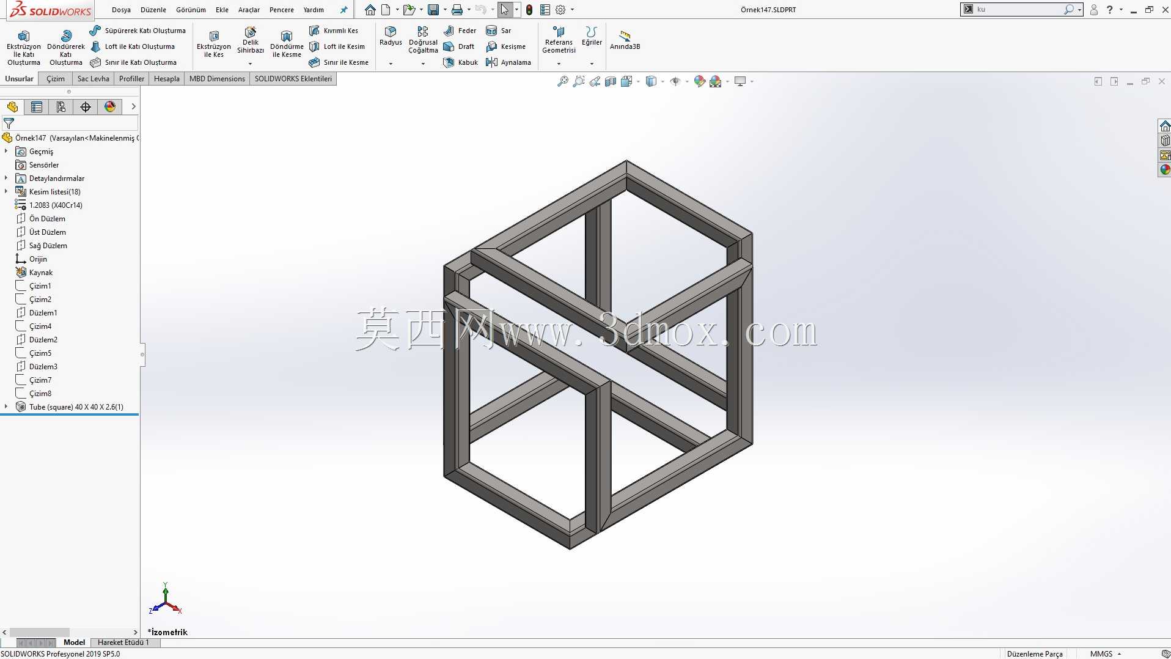This screenshot has height=659, width=1171.
Task: Apply Radyus fillet tool
Action: click(391, 36)
